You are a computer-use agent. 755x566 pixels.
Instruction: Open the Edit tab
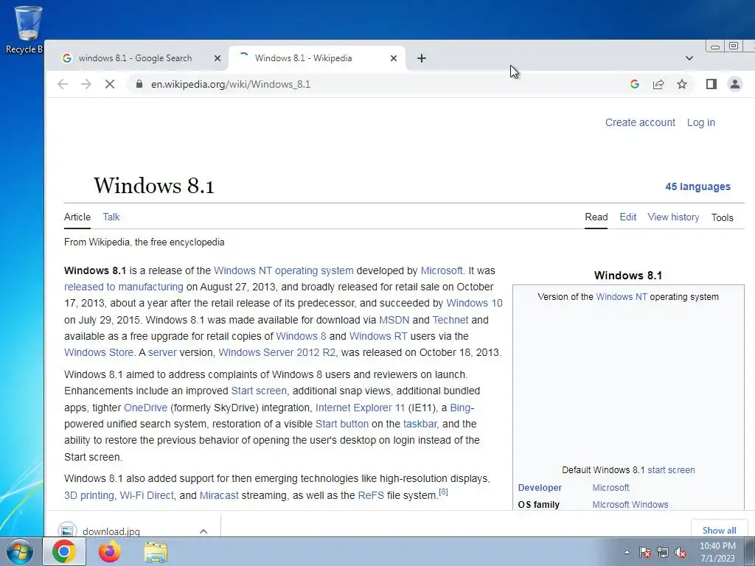click(x=628, y=217)
